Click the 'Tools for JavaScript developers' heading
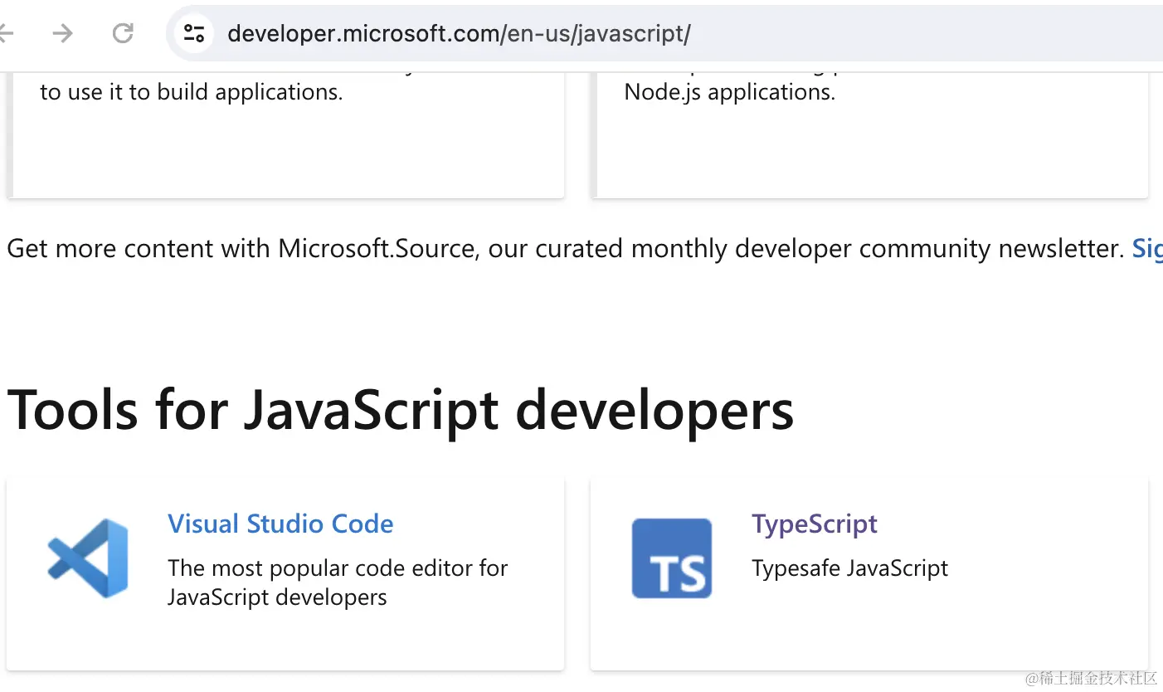Image resolution: width=1163 pixels, height=692 pixels. pos(400,410)
